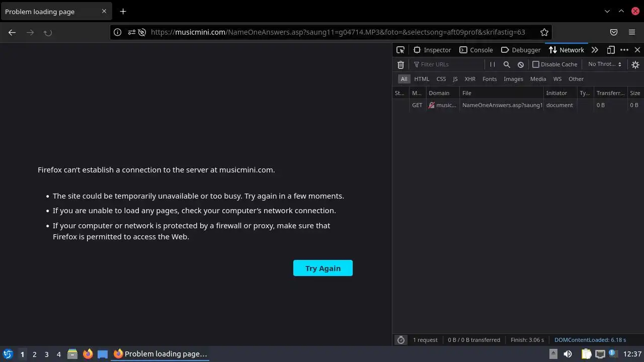Click the Problem loading page taskbar entry
The width and height of the screenshot is (644, 362).
(160, 354)
